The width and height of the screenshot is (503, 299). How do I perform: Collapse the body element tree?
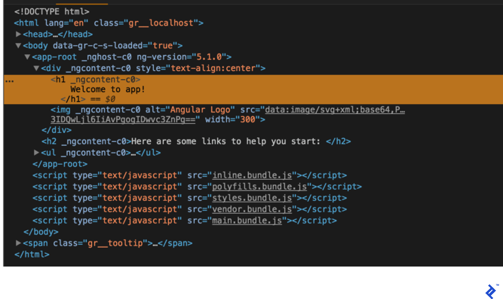[x=18, y=46]
